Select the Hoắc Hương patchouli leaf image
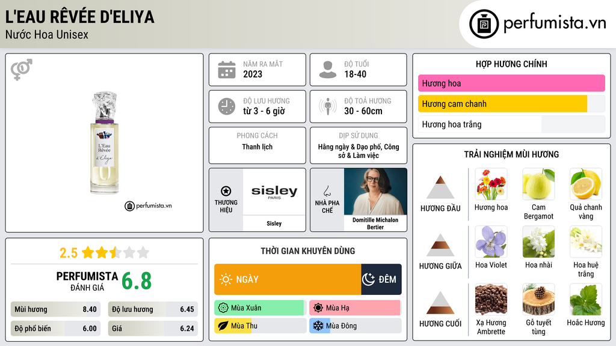 click(x=586, y=299)
